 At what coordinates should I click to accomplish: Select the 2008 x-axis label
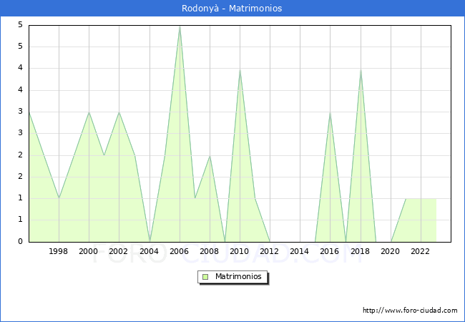(x=209, y=251)
